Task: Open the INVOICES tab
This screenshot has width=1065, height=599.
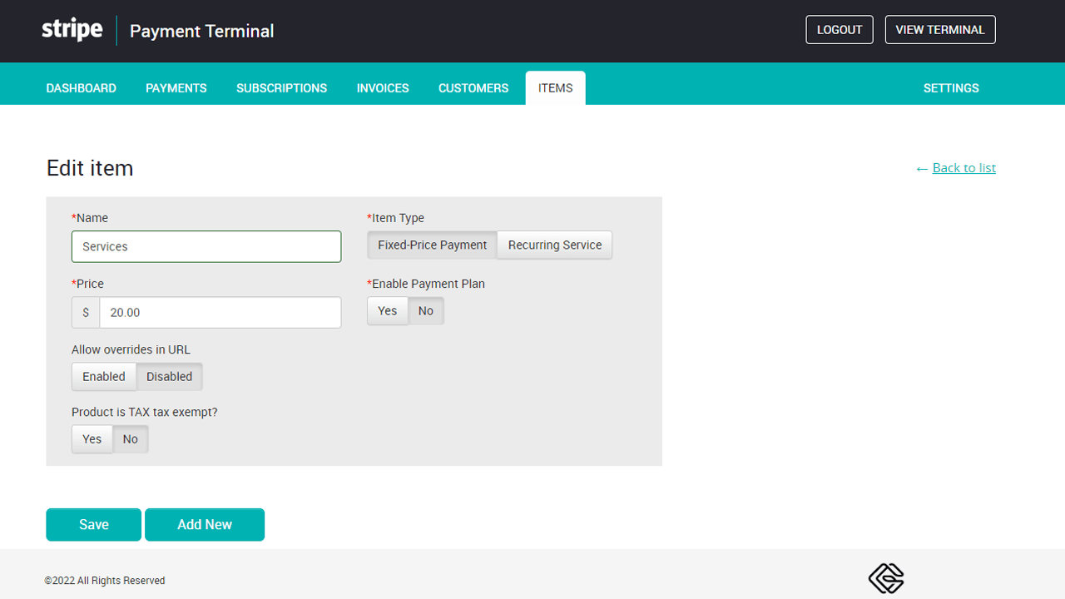Action: 382,88
